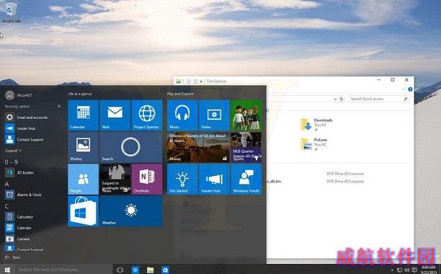Open the Weather tile
This screenshot has width=441, height=274.
131,211
